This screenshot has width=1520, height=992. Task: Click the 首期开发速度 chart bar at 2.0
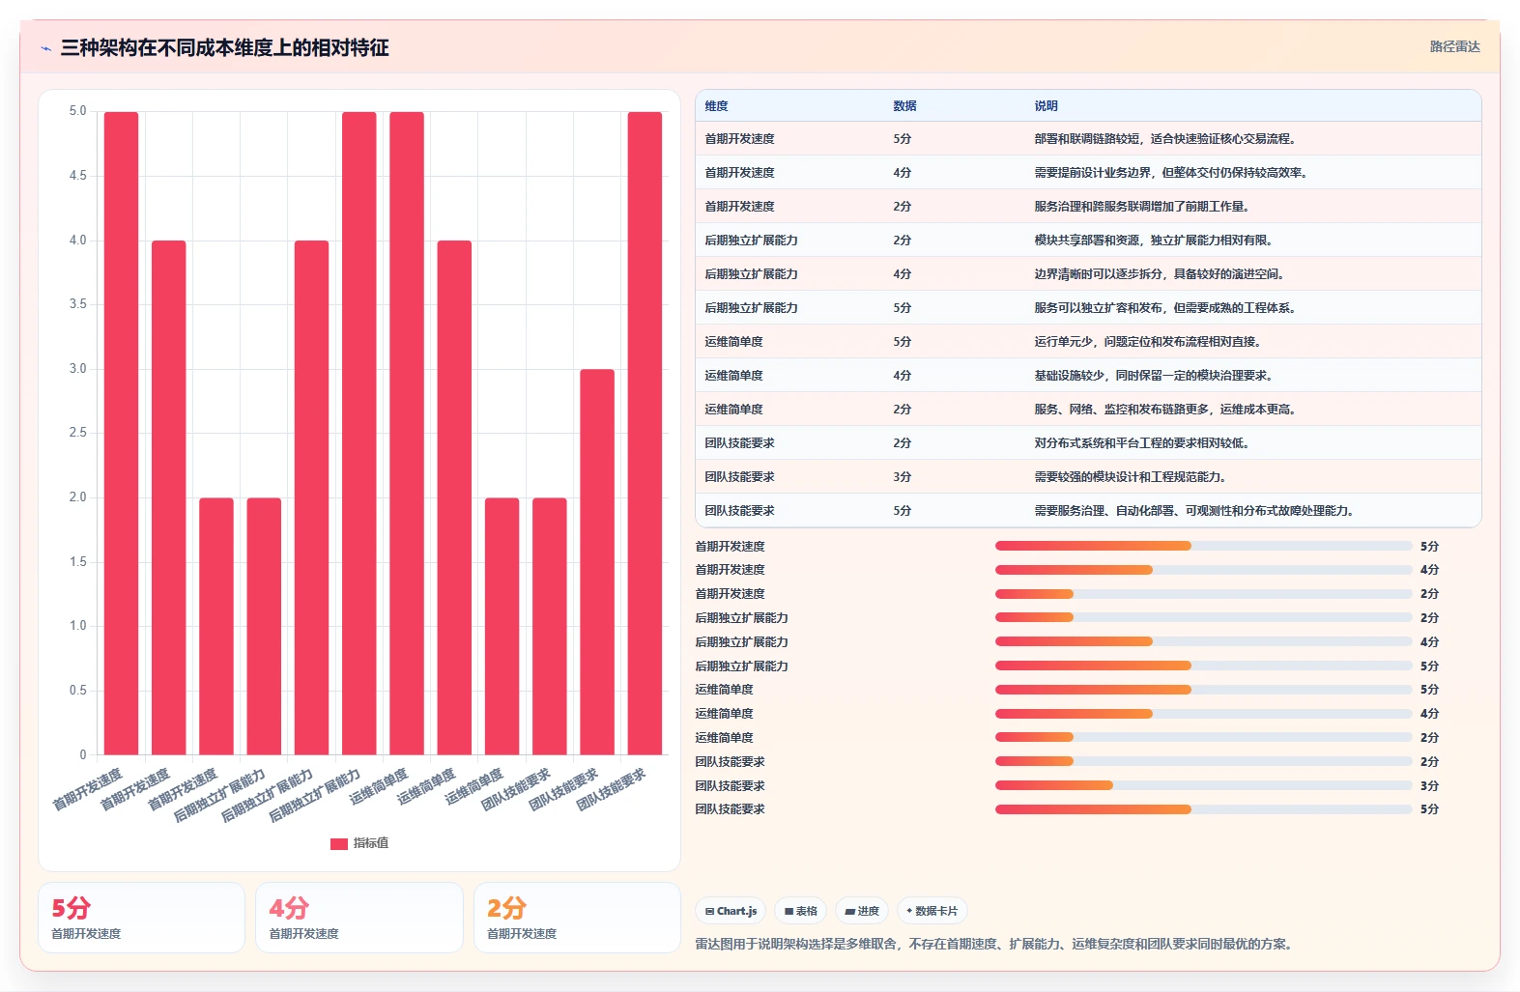pyautogui.click(x=216, y=626)
